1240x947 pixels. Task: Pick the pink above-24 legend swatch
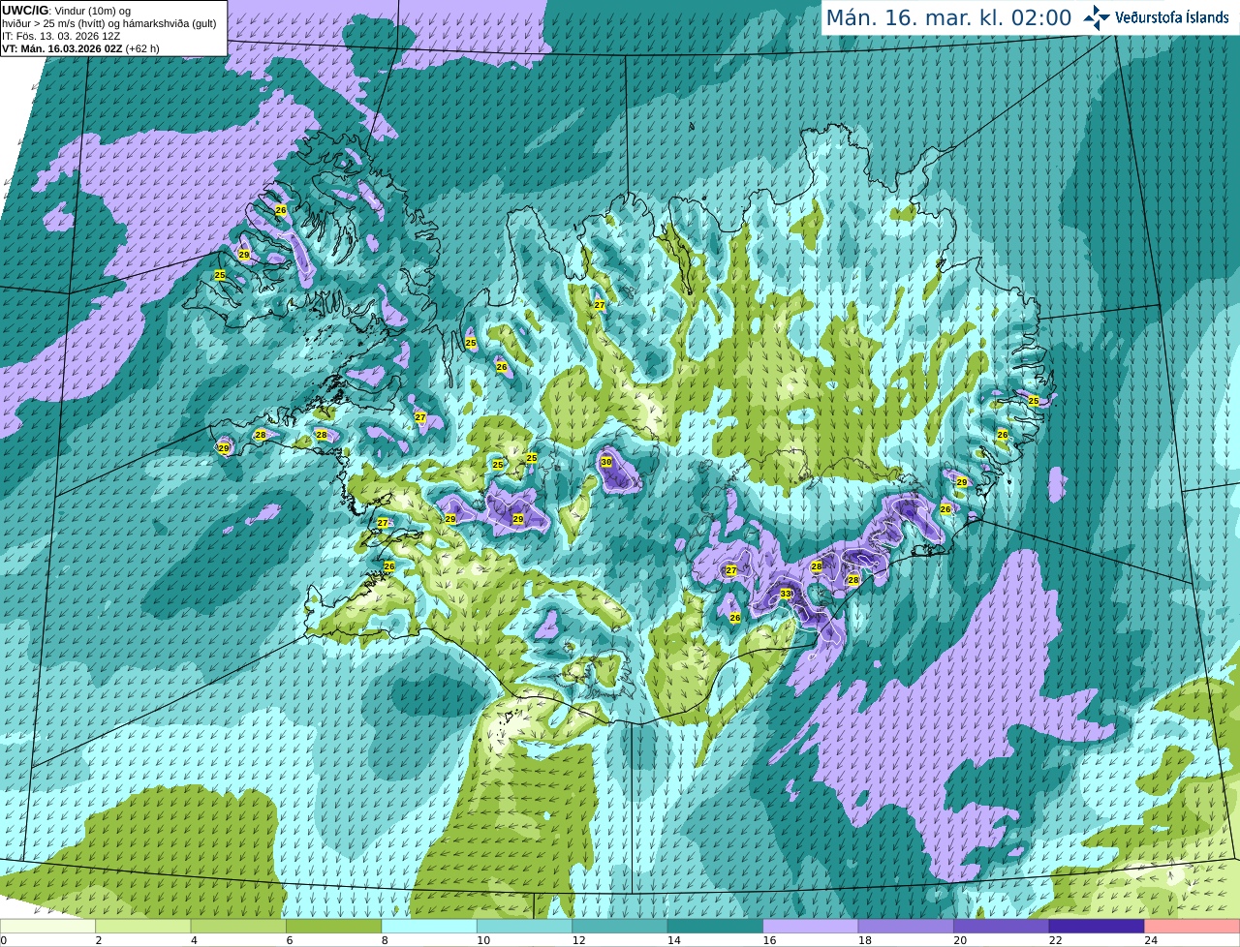[1193, 926]
